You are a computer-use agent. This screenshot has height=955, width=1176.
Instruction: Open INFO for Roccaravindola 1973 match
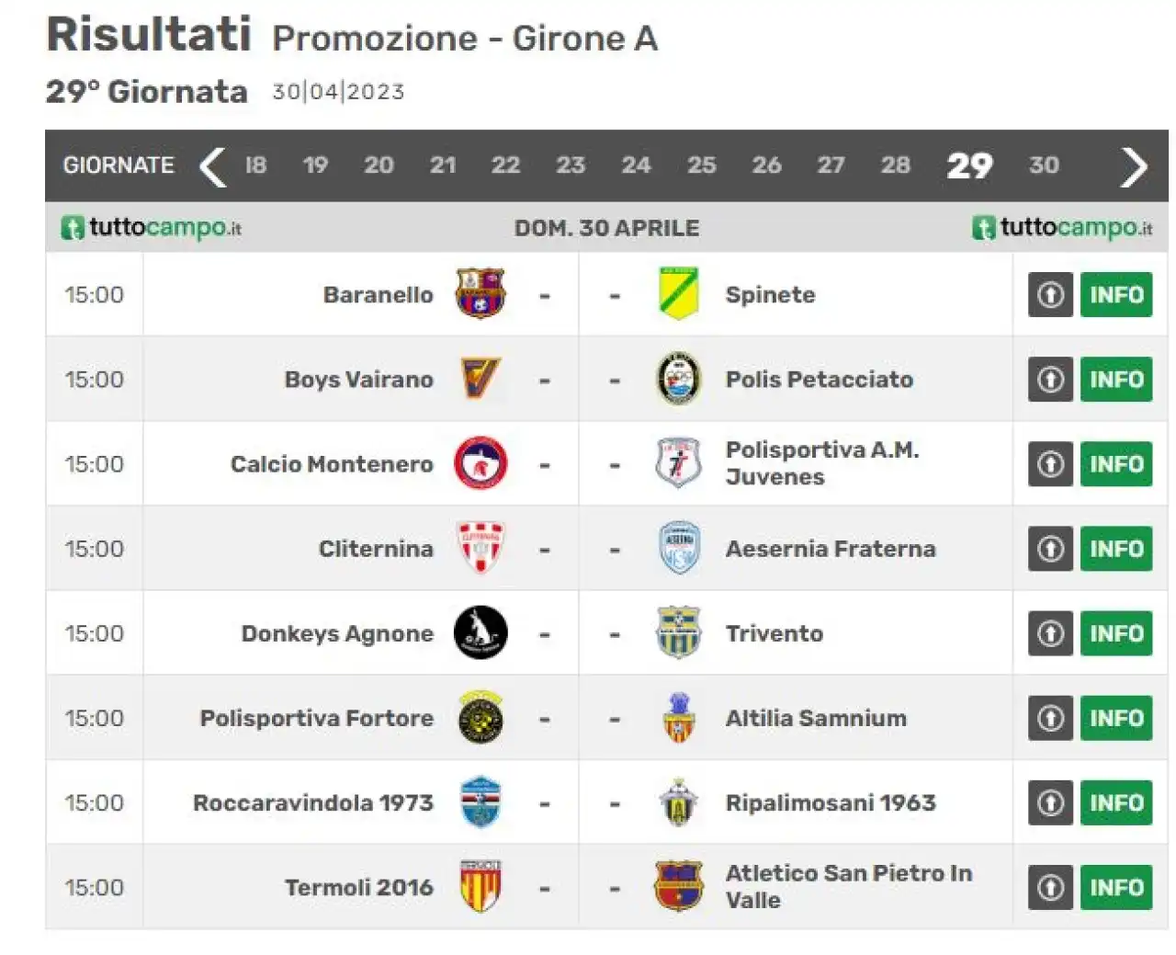(x=1116, y=802)
